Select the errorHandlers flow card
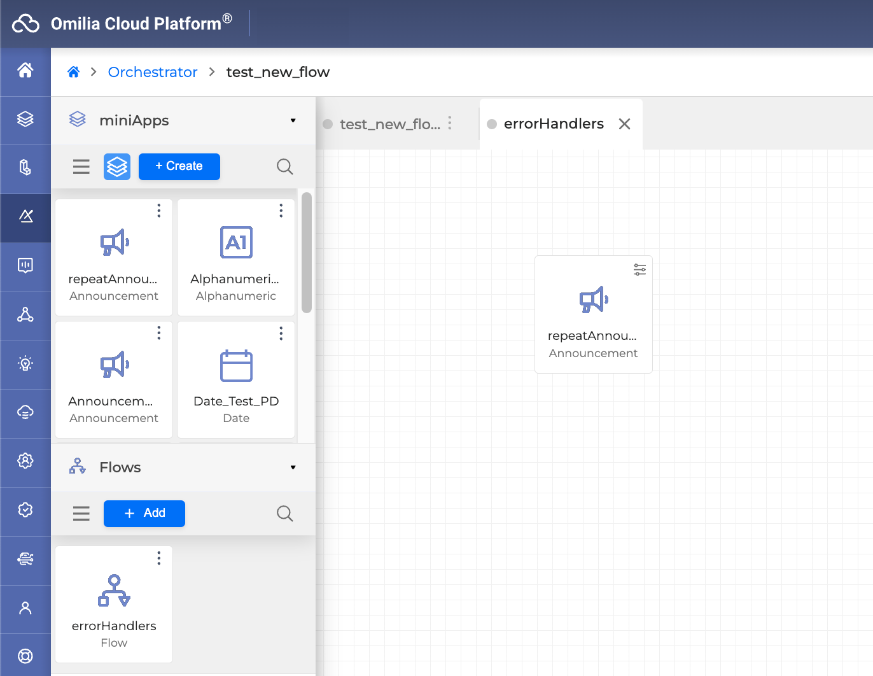Viewport: 873px width, 676px height. [x=114, y=604]
